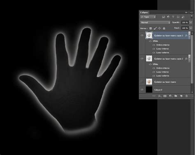Select Calque 0 layer name

pyautogui.click(x=158, y=90)
